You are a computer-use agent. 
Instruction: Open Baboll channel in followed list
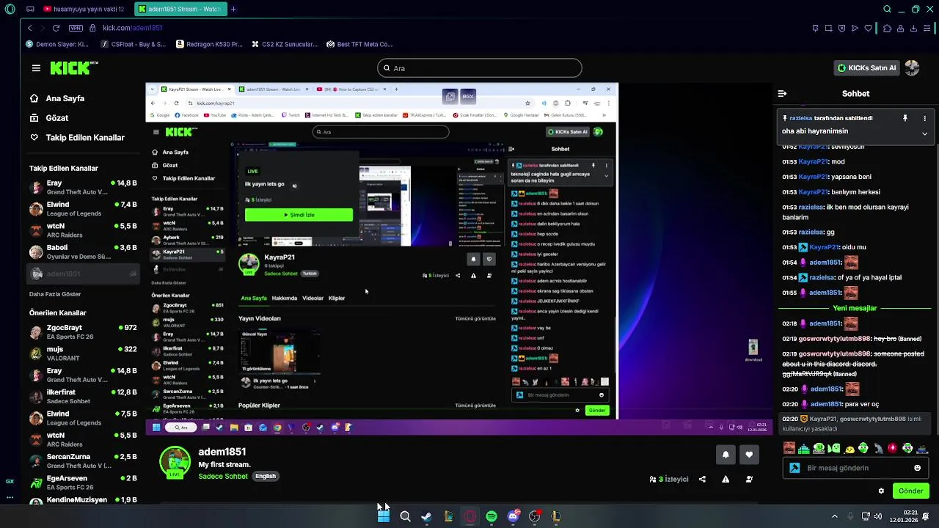83,252
